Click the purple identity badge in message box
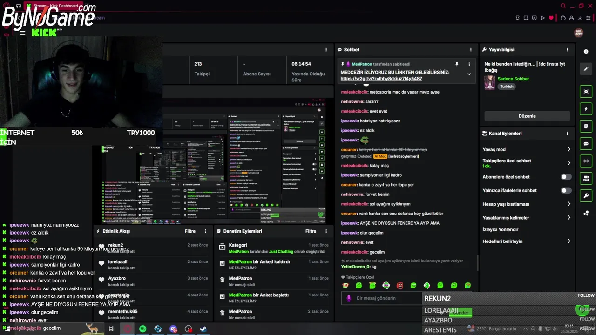 [348, 298]
